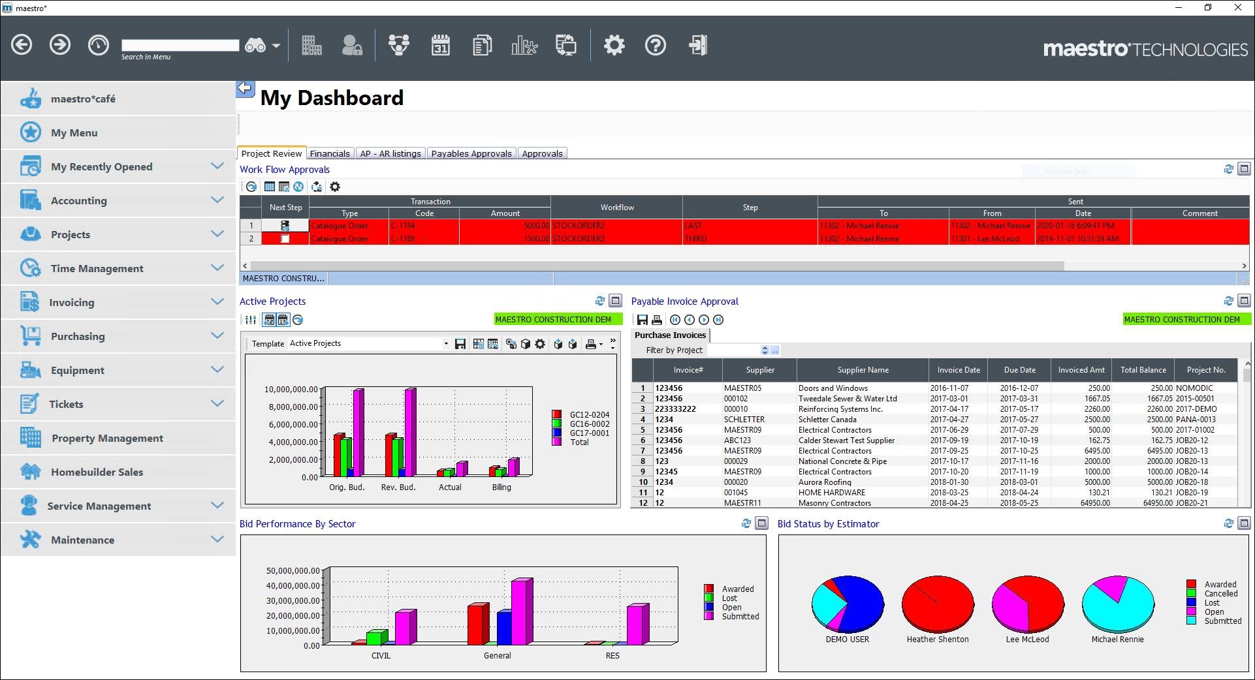1255x680 pixels.
Task: Open Property Management in the sidebar
Action: pos(118,438)
